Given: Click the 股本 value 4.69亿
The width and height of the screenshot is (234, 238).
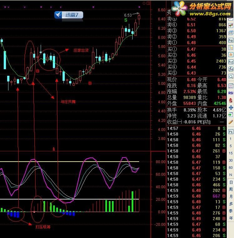Looking at the screenshot, I should pos(219,110).
